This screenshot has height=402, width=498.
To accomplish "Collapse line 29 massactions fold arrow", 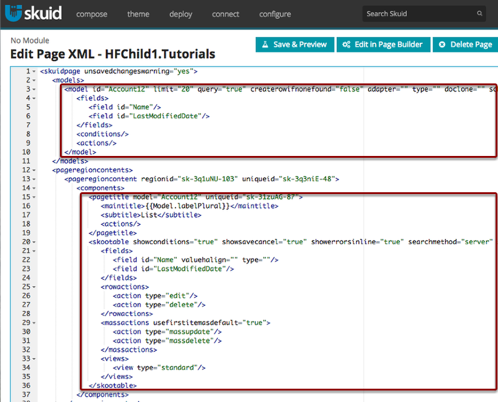I will click(x=34, y=323).
